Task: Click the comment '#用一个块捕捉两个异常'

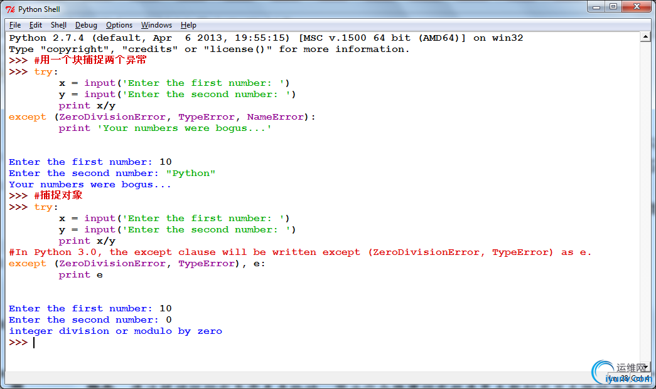Action: [x=90, y=60]
